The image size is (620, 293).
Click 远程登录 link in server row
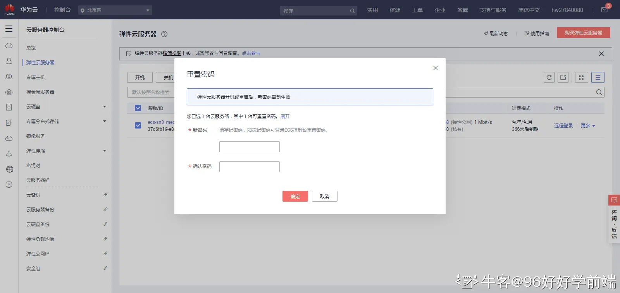click(x=563, y=126)
